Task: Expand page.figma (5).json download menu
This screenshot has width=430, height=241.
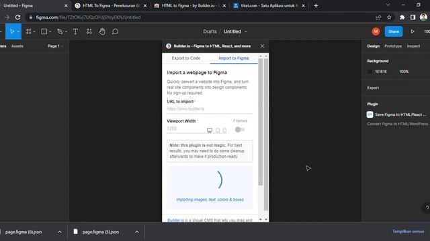Action: click(136, 232)
